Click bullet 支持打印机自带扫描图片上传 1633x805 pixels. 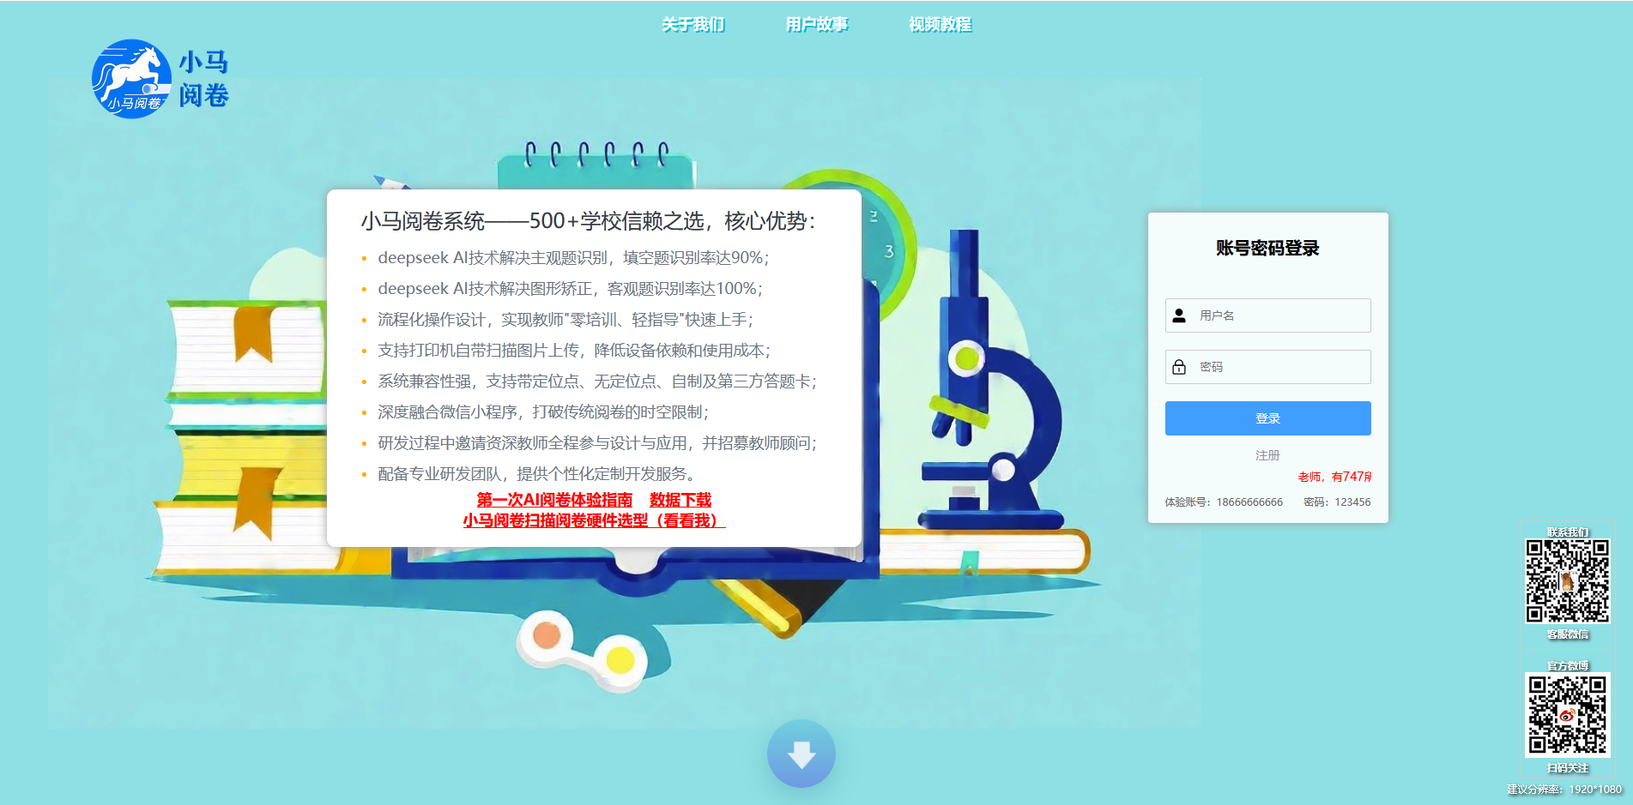pyautogui.click(x=574, y=351)
